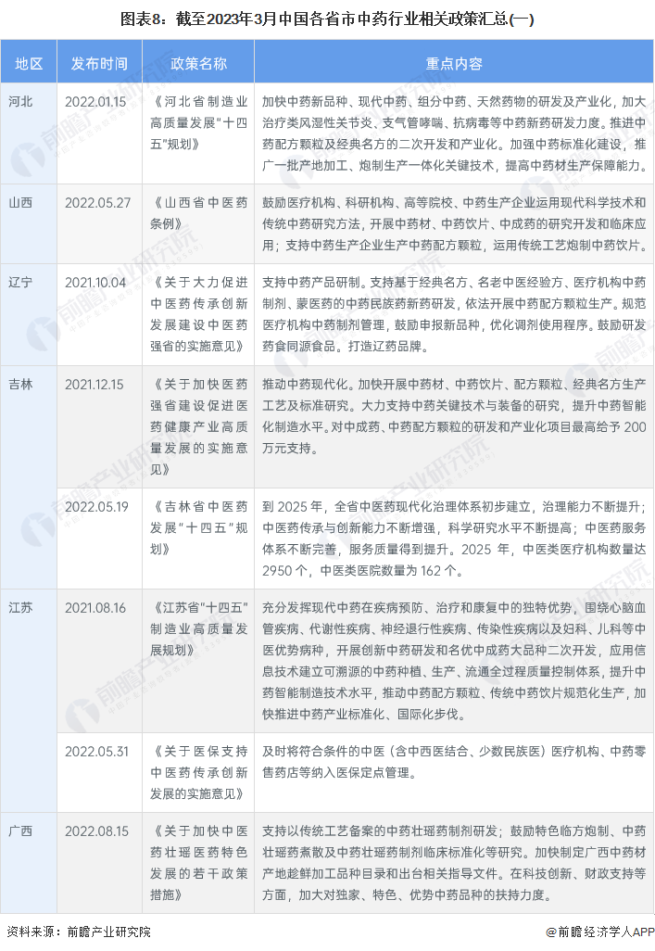Image resolution: width=655 pixels, height=951 pixels.
Task: Select the 广西 region cell
Action: click(x=20, y=831)
